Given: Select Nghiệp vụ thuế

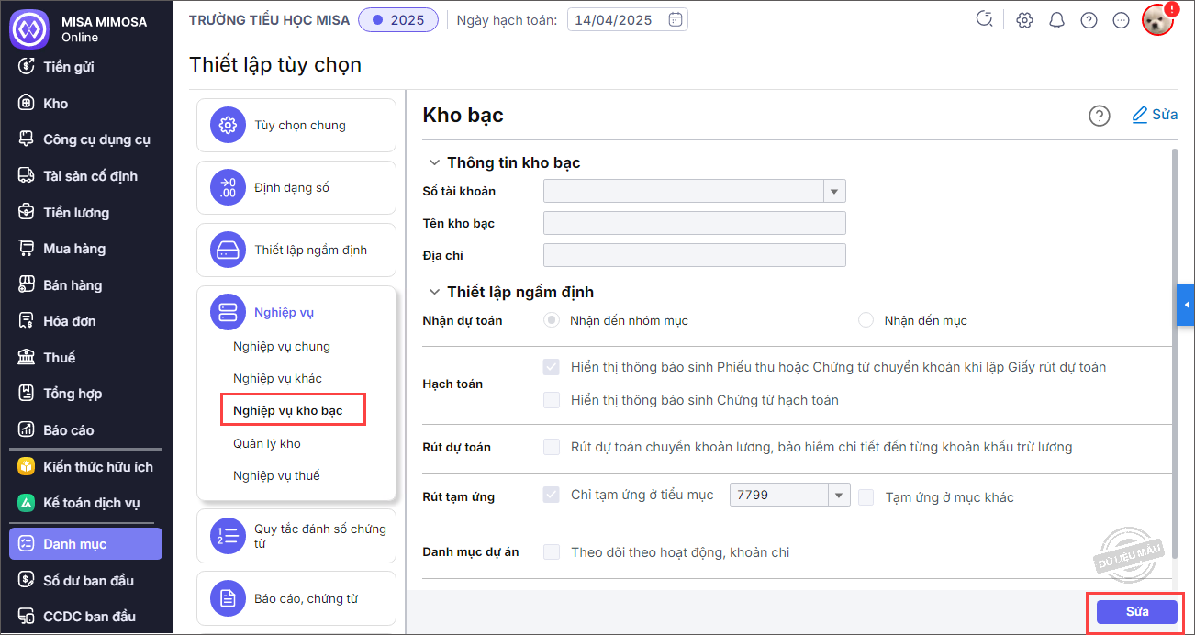Looking at the screenshot, I should (276, 475).
